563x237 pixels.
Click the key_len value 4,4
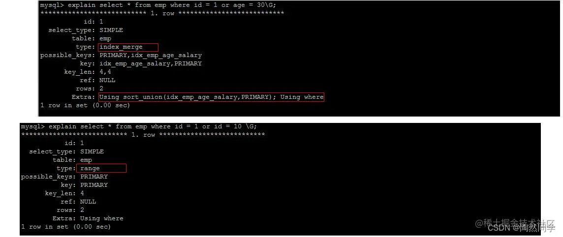[105, 72]
